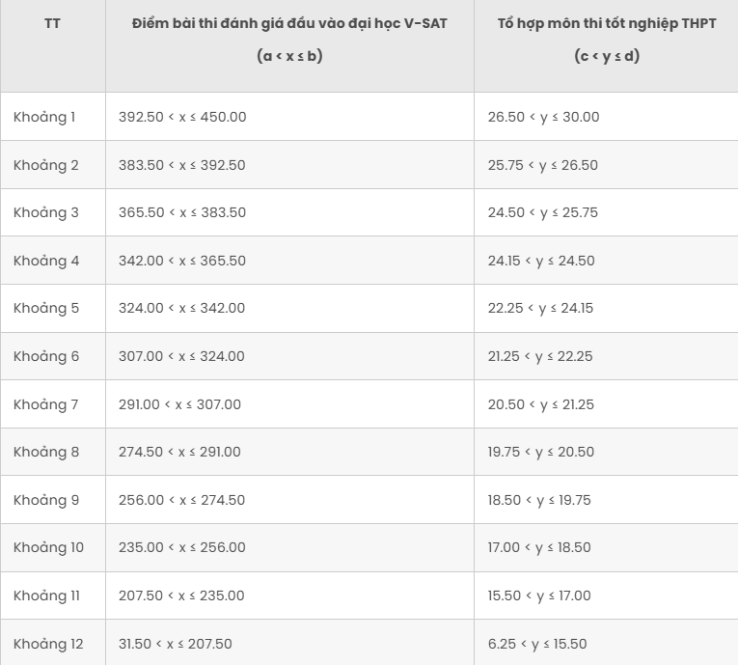Select the Khoảng 1 row label
Viewport: 738px width, 665px height.
pos(44,117)
